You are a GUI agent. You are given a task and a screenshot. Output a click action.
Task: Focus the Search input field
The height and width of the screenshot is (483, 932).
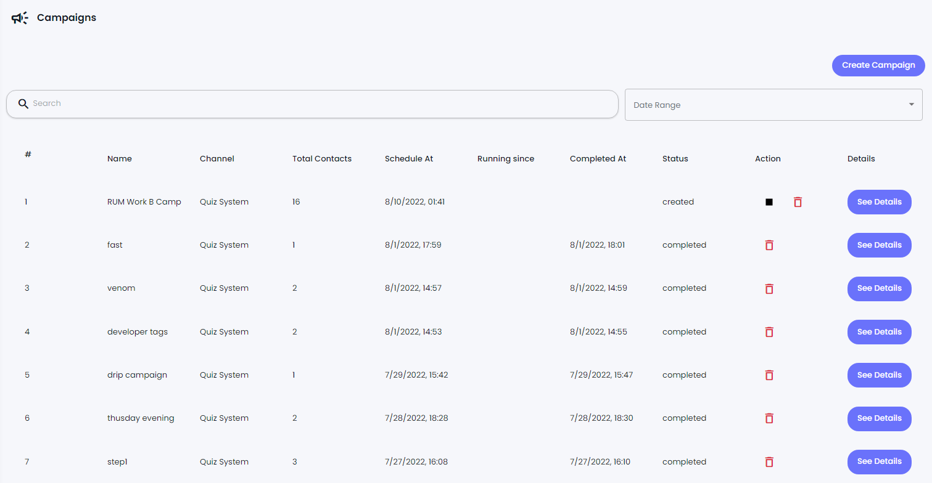(x=312, y=103)
